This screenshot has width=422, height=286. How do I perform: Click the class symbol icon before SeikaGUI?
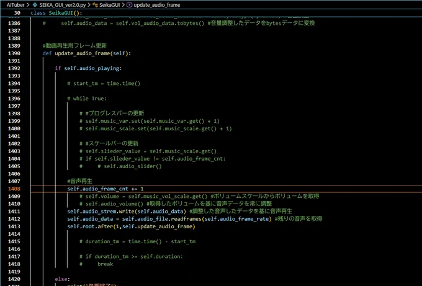(95, 5)
